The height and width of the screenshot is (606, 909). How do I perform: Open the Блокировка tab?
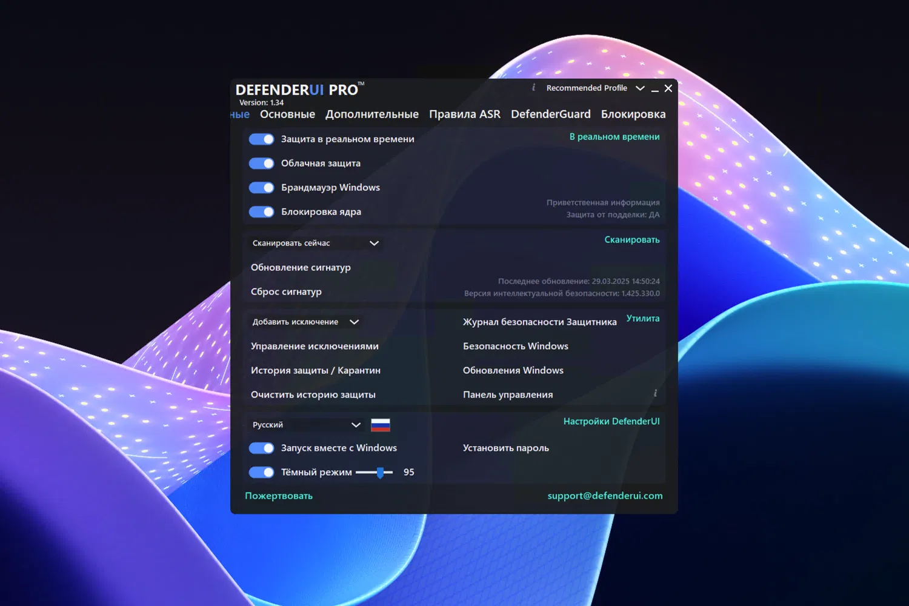pos(633,115)
